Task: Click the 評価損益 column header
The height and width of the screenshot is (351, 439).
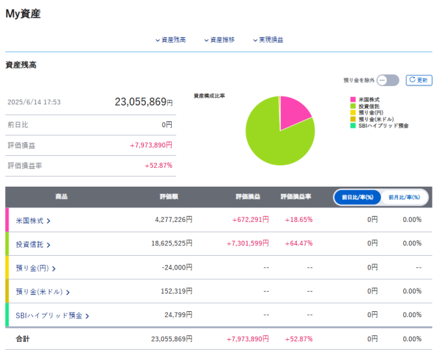Action: (248, 196)
